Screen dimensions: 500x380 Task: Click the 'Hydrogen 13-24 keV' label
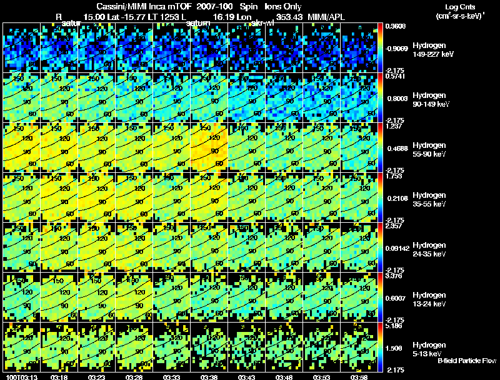click(429, 300)
